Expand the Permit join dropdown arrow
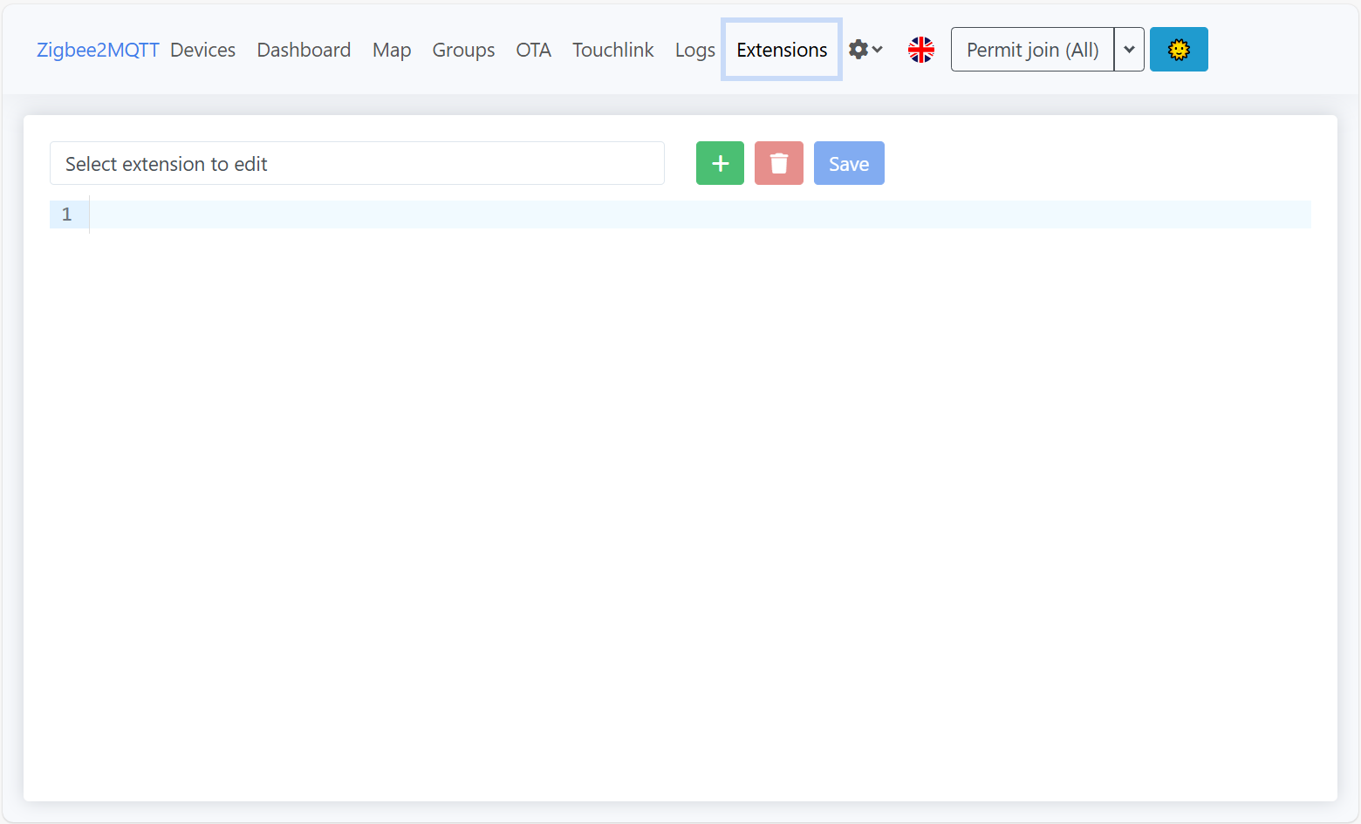This screenshot has height=824, width=1361. 1129,50
